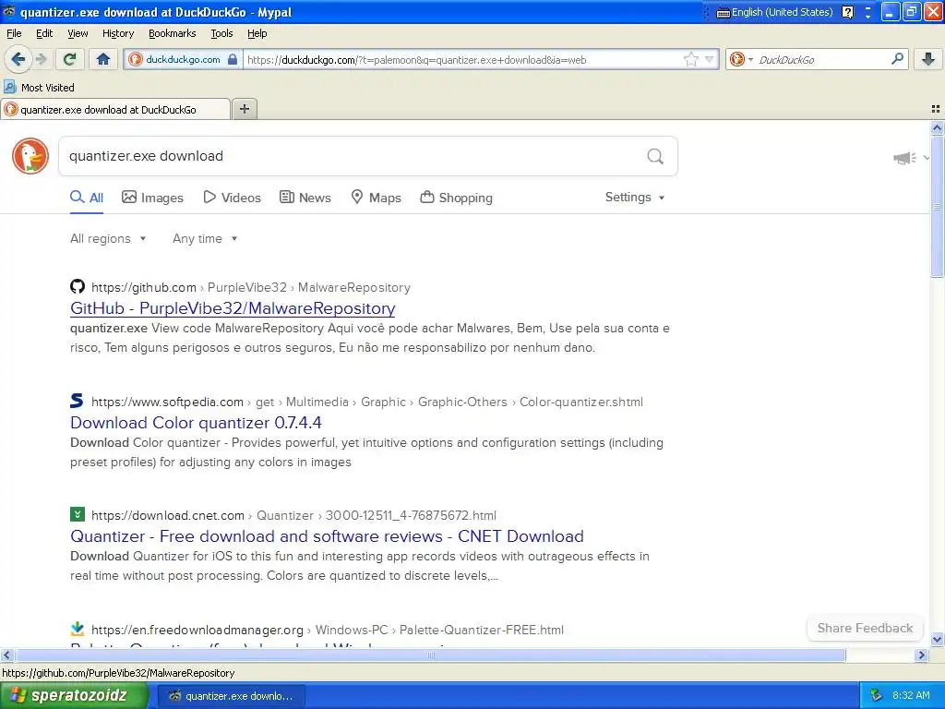
Task: Click the address bar URL field
Action: click(x=462, y=60)
